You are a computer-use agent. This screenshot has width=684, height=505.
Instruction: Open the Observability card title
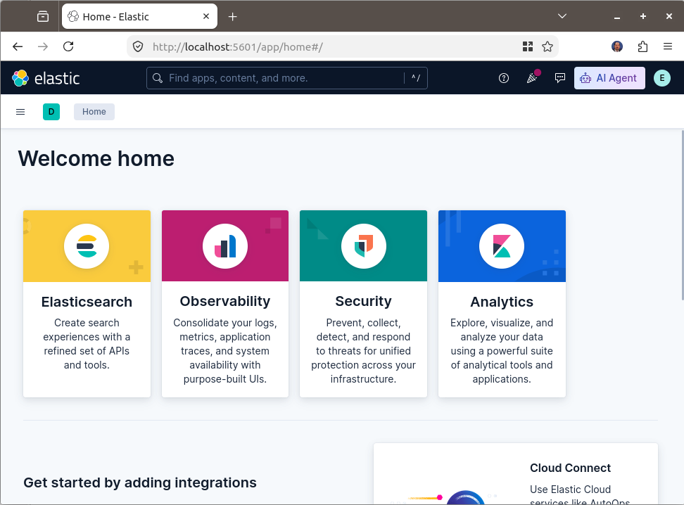[x=225, y=301]
